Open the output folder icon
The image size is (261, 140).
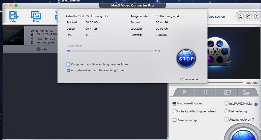click(x=246, y=92)
